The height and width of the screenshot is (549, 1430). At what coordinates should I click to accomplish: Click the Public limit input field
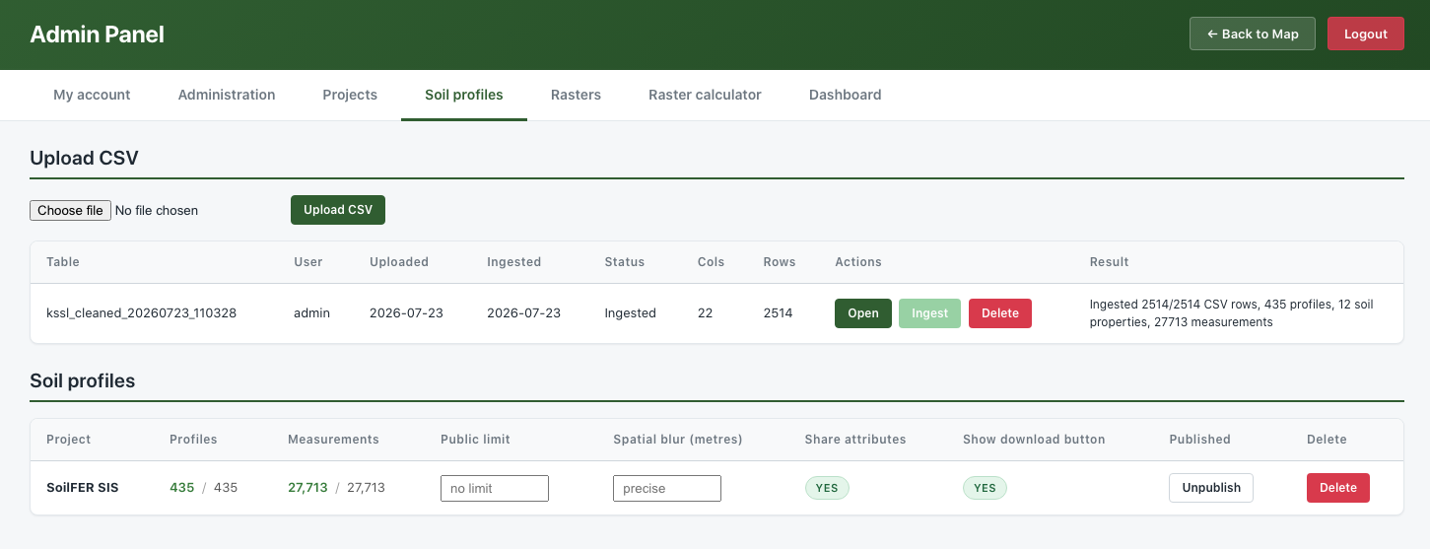(x=495, y=488)
